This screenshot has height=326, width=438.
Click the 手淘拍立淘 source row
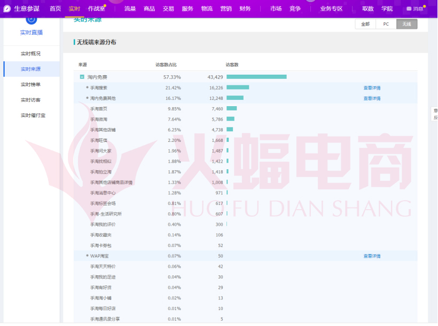(246, 172)
